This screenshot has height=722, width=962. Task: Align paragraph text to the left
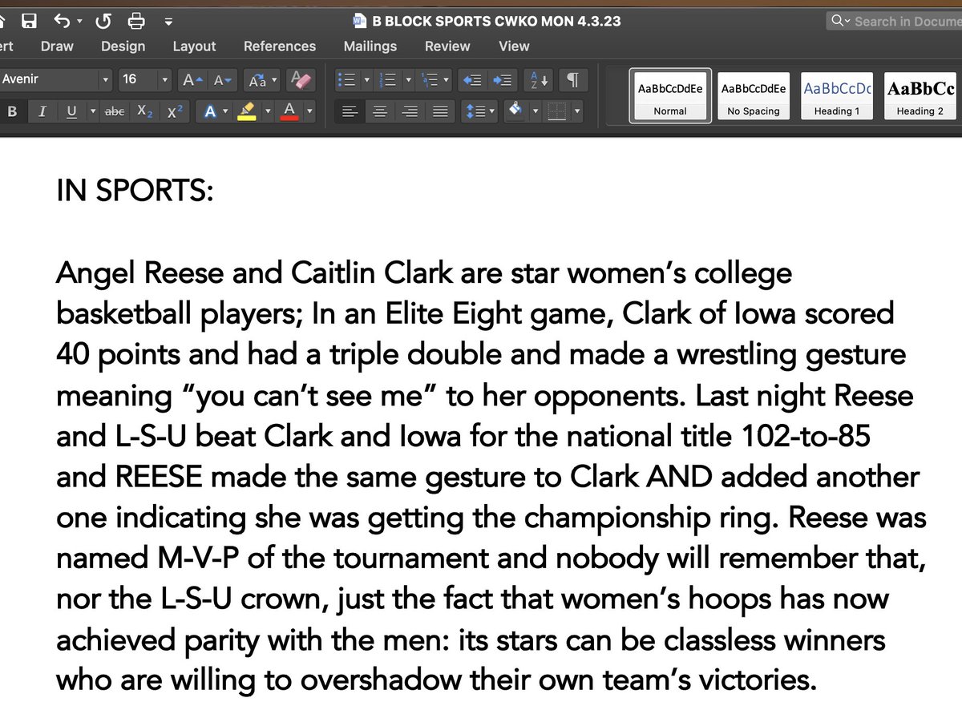[349, 112]
